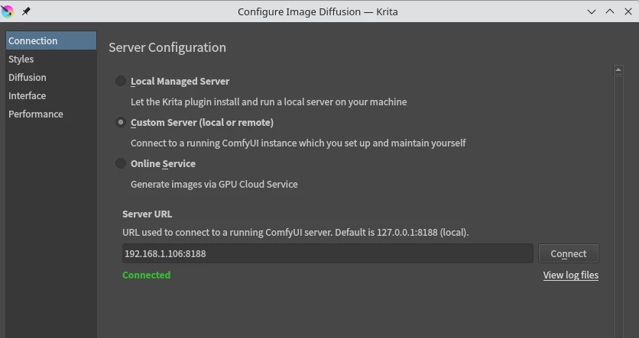
Task: Click the scrollbar up arrow
Action: (618, 70)
